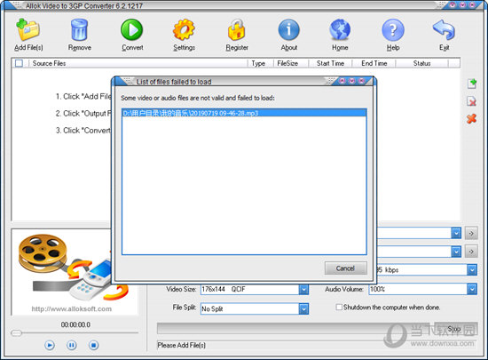Image resolution: width=488 pixels, height=360 pixels.
Task: Open the Video Size dropdown
Action: click(x=303, y=289)
